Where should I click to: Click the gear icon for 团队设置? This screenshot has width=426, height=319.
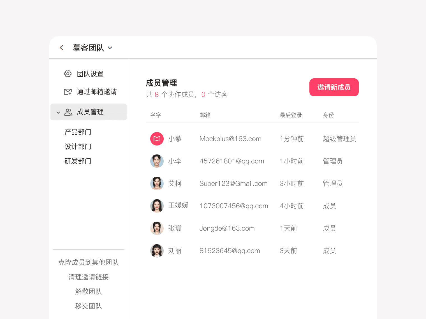(x=68, y=74)
